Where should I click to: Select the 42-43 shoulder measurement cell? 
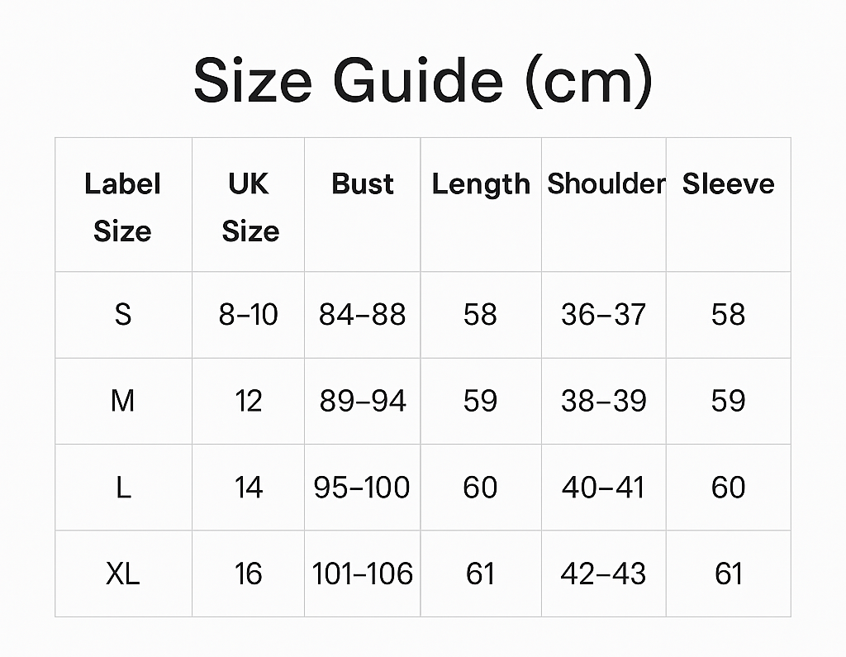603,574
